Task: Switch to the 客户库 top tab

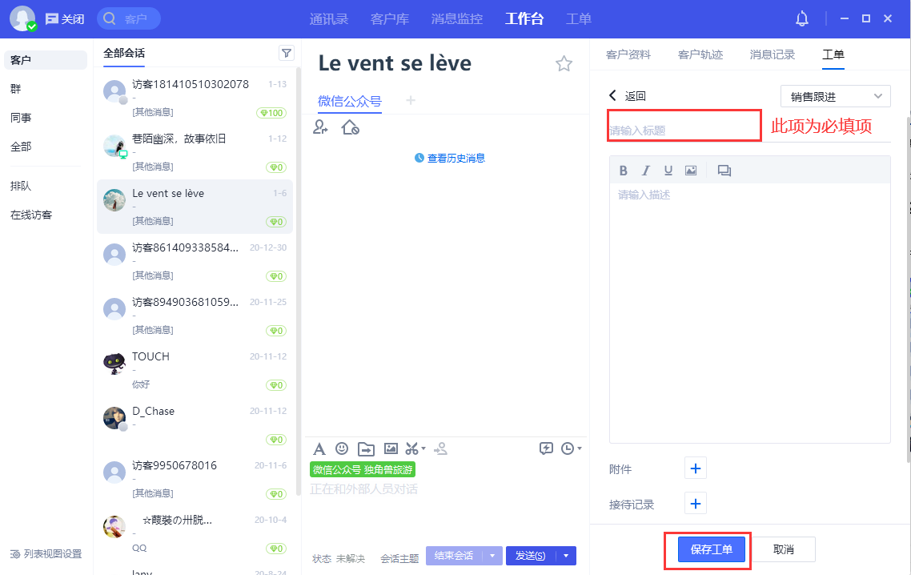Action: pos(390,19)
